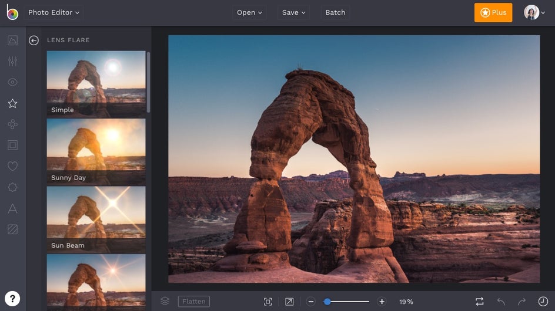
Task: Click the LENS FLARE panel title
Action: [x=68, y=40]
